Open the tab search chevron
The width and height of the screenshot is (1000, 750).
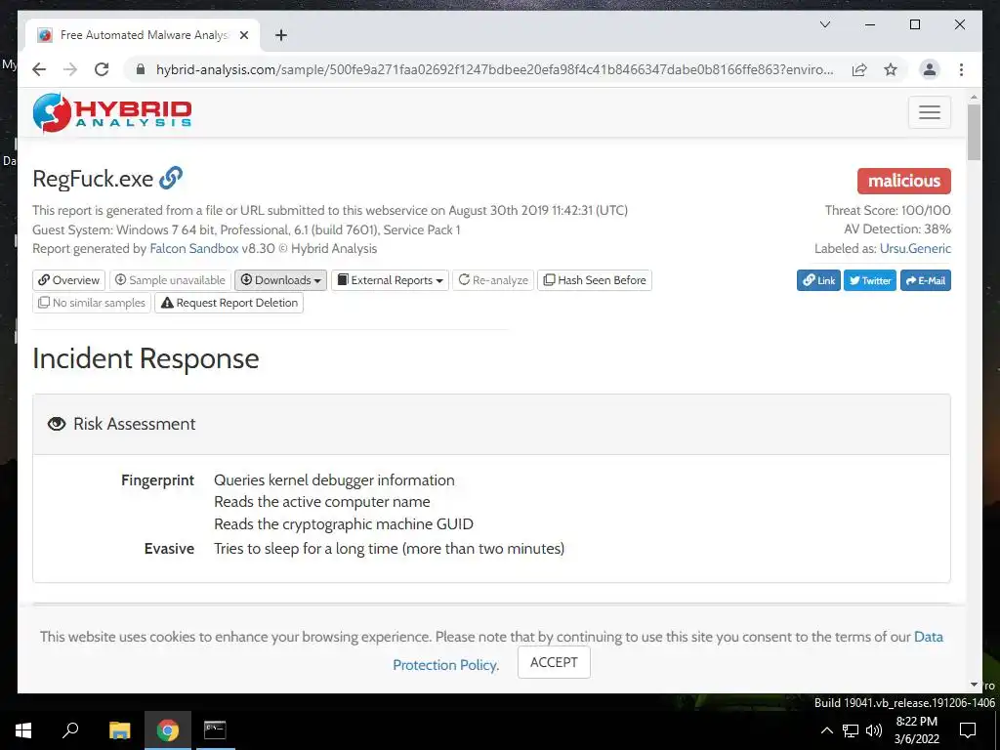click(x=824, y=24)
